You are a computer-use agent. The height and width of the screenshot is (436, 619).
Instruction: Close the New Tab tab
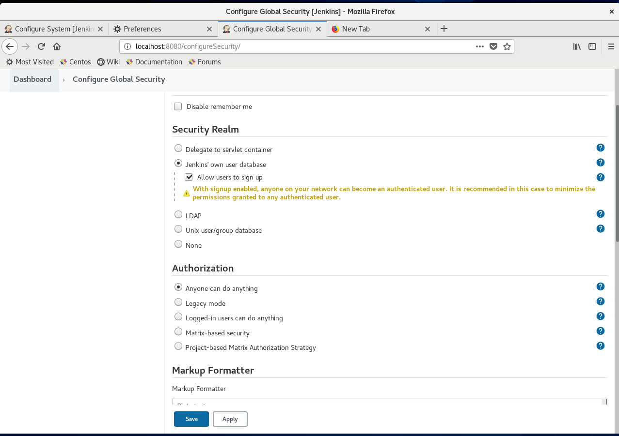click(428, 29)
